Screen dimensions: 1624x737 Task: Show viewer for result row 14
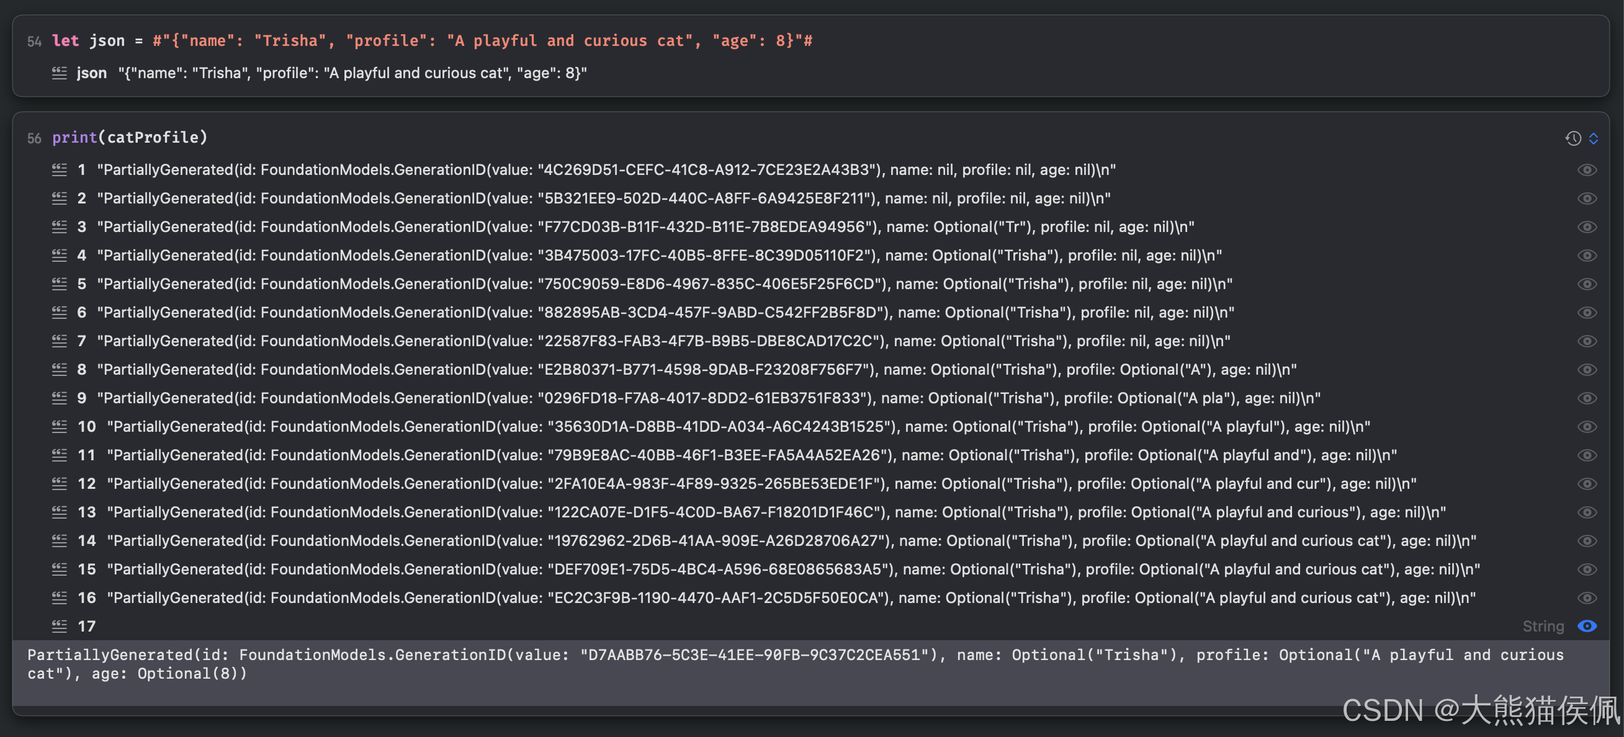click(1587, 541)
